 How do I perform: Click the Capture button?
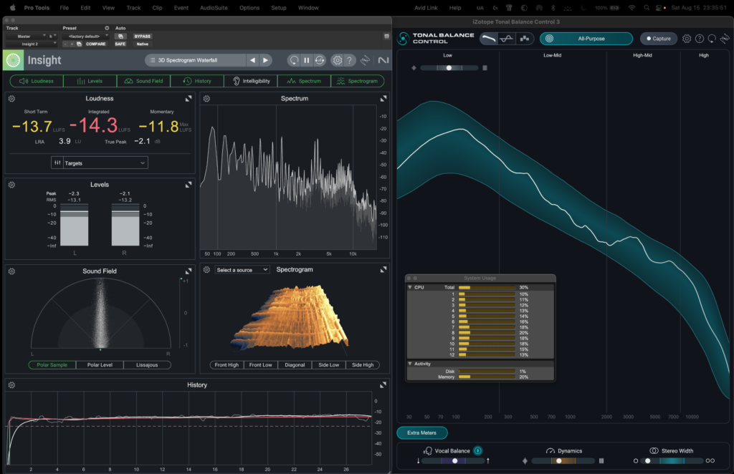(x=659, y=39)
